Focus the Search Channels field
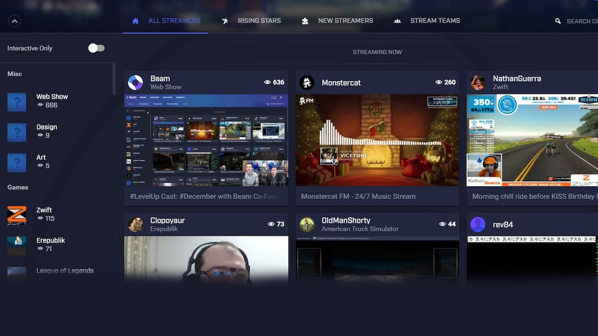The image size is (598, 336). 582,21
